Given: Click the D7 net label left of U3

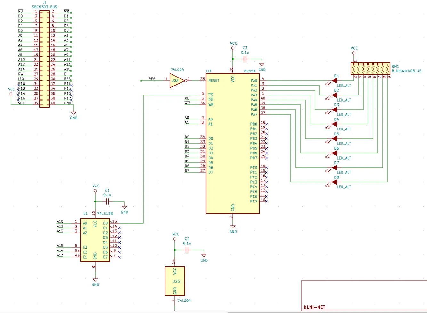Looking at the screenshot, I should coord(187,171).
